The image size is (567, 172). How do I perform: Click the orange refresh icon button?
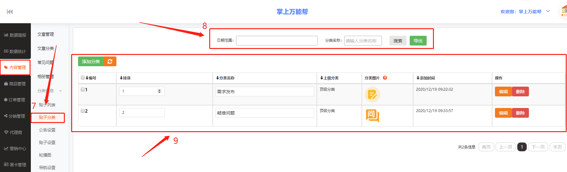click(x=110, y=62)
